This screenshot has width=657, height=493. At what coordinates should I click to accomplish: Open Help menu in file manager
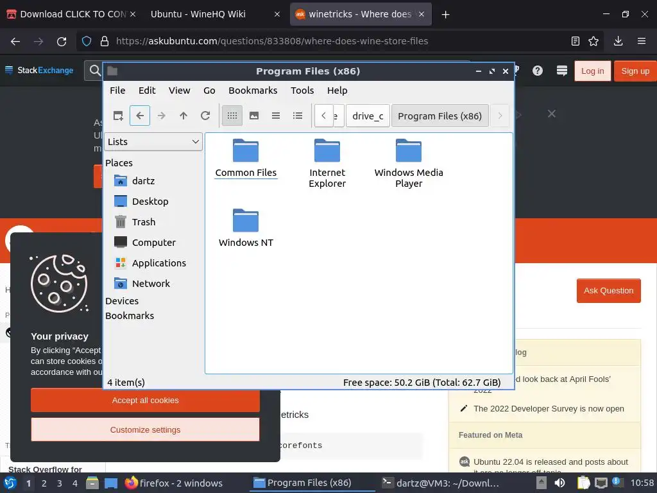pyautogui.click(x=337, y=91)
